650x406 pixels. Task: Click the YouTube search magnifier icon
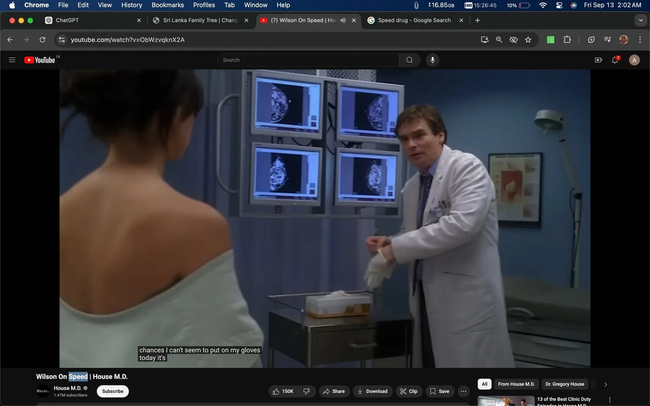pyautogui.click(x=409, y=60)
